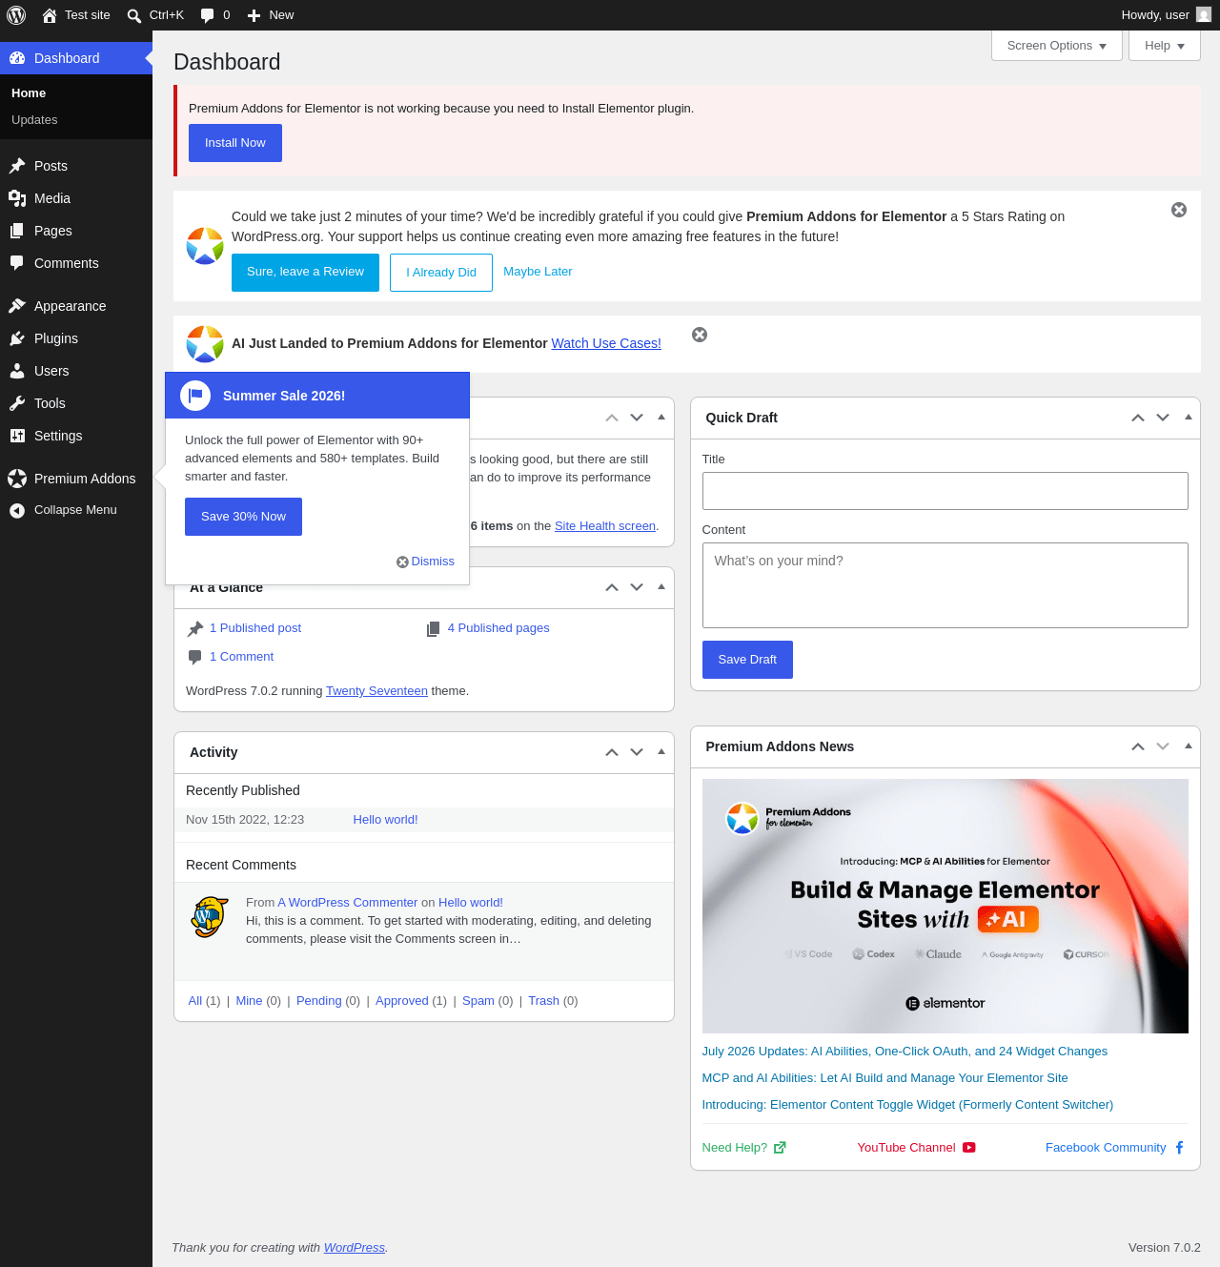The height and width of the screenshot is (1267, 1220).
Task: Click the Posts pushpin icon in sidebar
Action: point(17,166)
